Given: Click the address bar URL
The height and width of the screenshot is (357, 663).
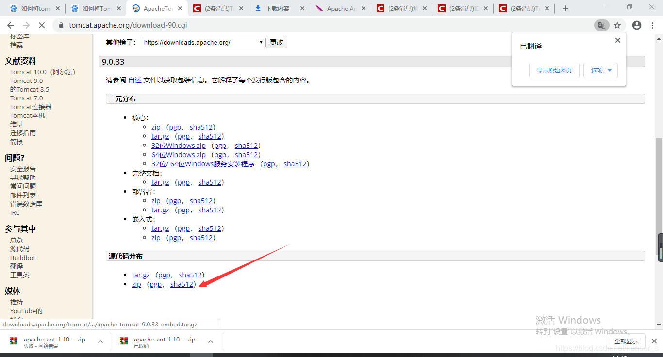Looking at the screenshot, I should [128, 25].
